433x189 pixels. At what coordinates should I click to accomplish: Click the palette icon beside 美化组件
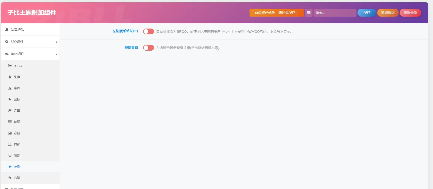7,54
